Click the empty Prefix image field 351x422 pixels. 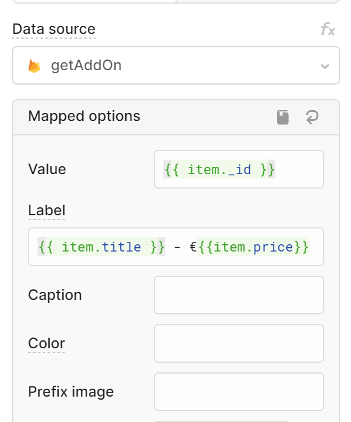click(x=238, y=392)
